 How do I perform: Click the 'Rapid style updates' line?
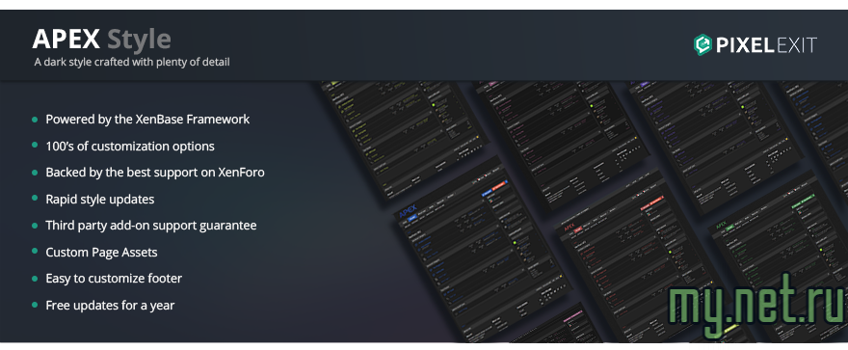click(x=100, y=200)
